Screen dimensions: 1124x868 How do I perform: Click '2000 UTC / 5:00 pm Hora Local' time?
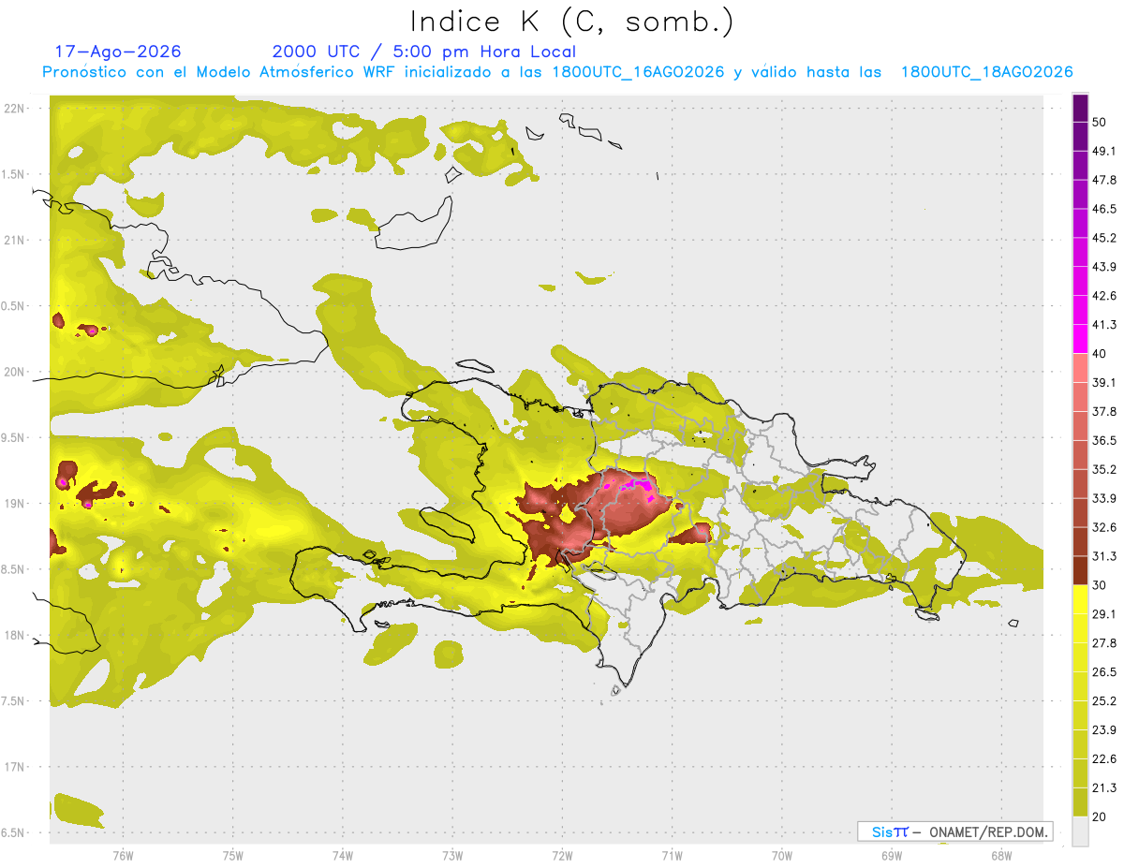pyautogui.click(x=424, y=51)
